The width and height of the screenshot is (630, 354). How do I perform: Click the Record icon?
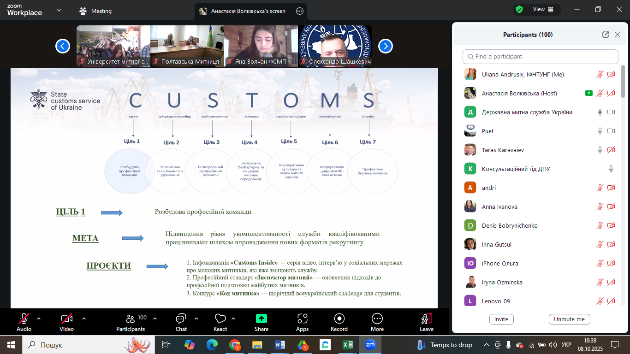[x=339, y=319]
